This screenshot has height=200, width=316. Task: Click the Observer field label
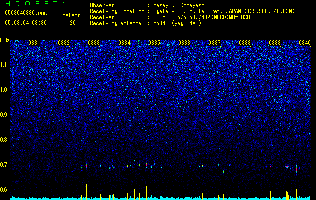[x=102, y=5]
